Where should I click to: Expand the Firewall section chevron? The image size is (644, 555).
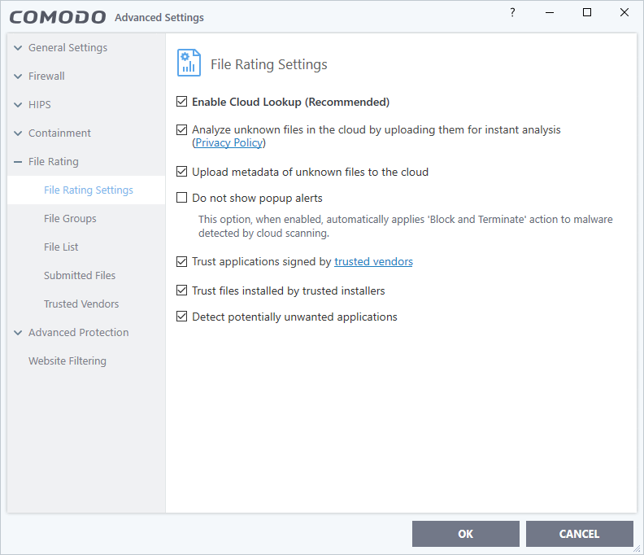point(18,76)
